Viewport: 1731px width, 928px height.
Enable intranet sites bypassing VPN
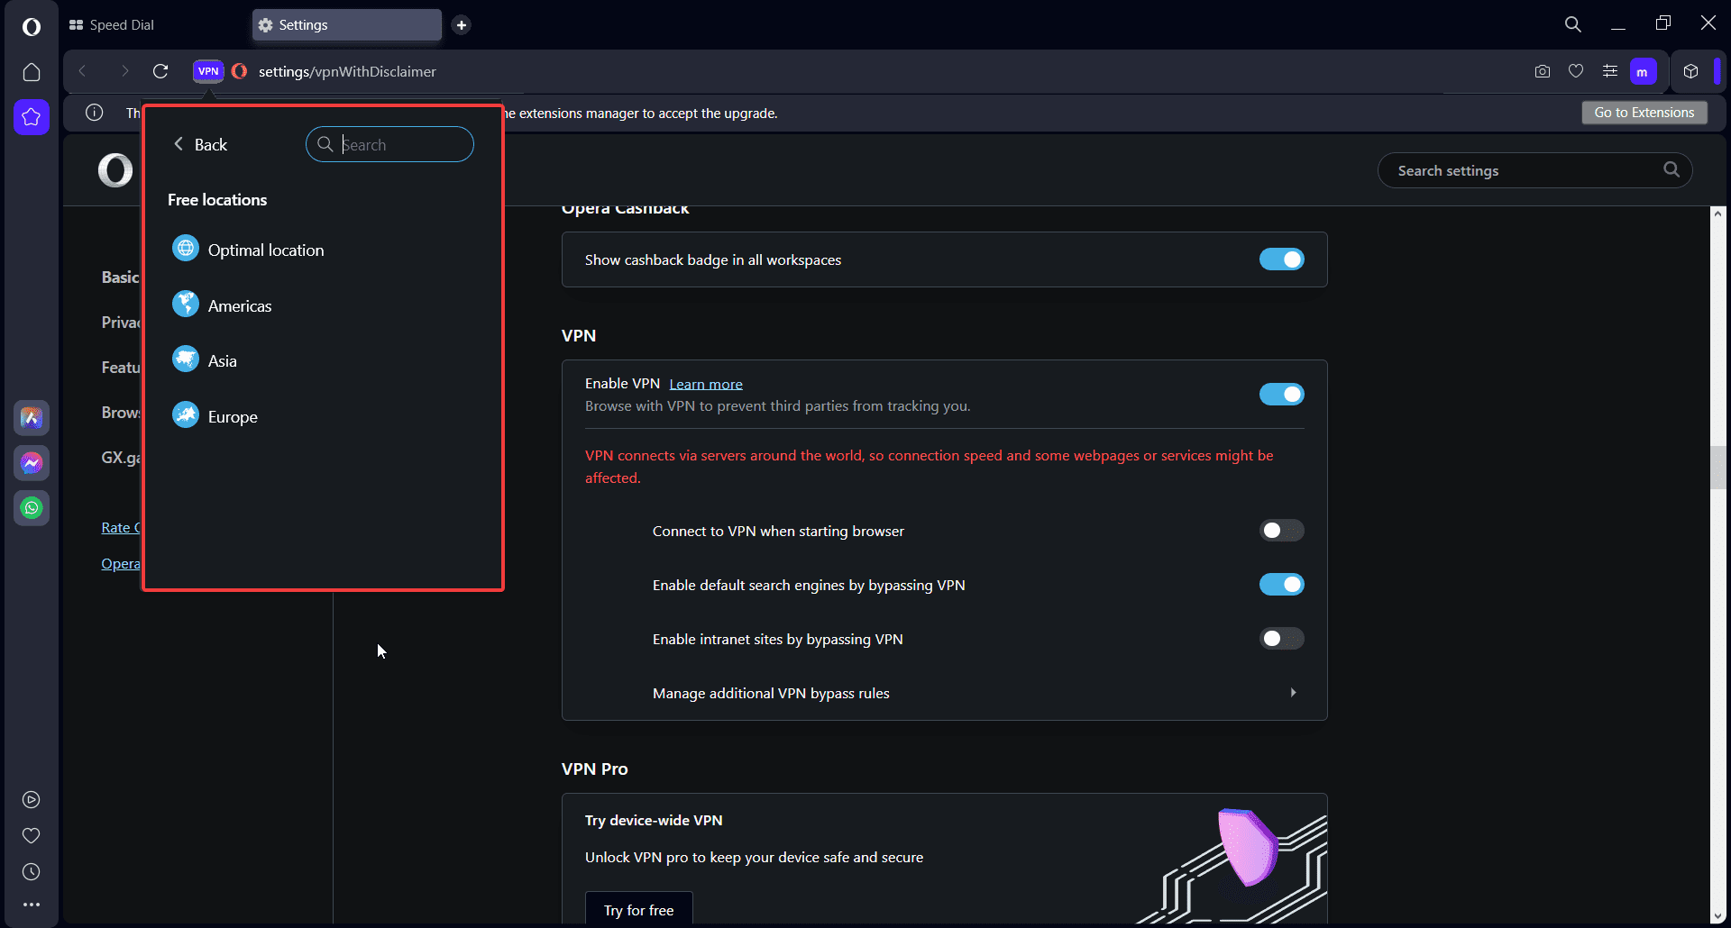tap(1281, 639)
